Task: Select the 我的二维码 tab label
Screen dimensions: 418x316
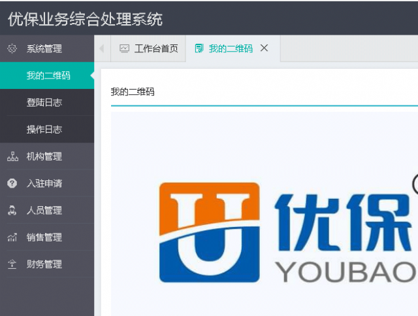Action: click(231, 48)
